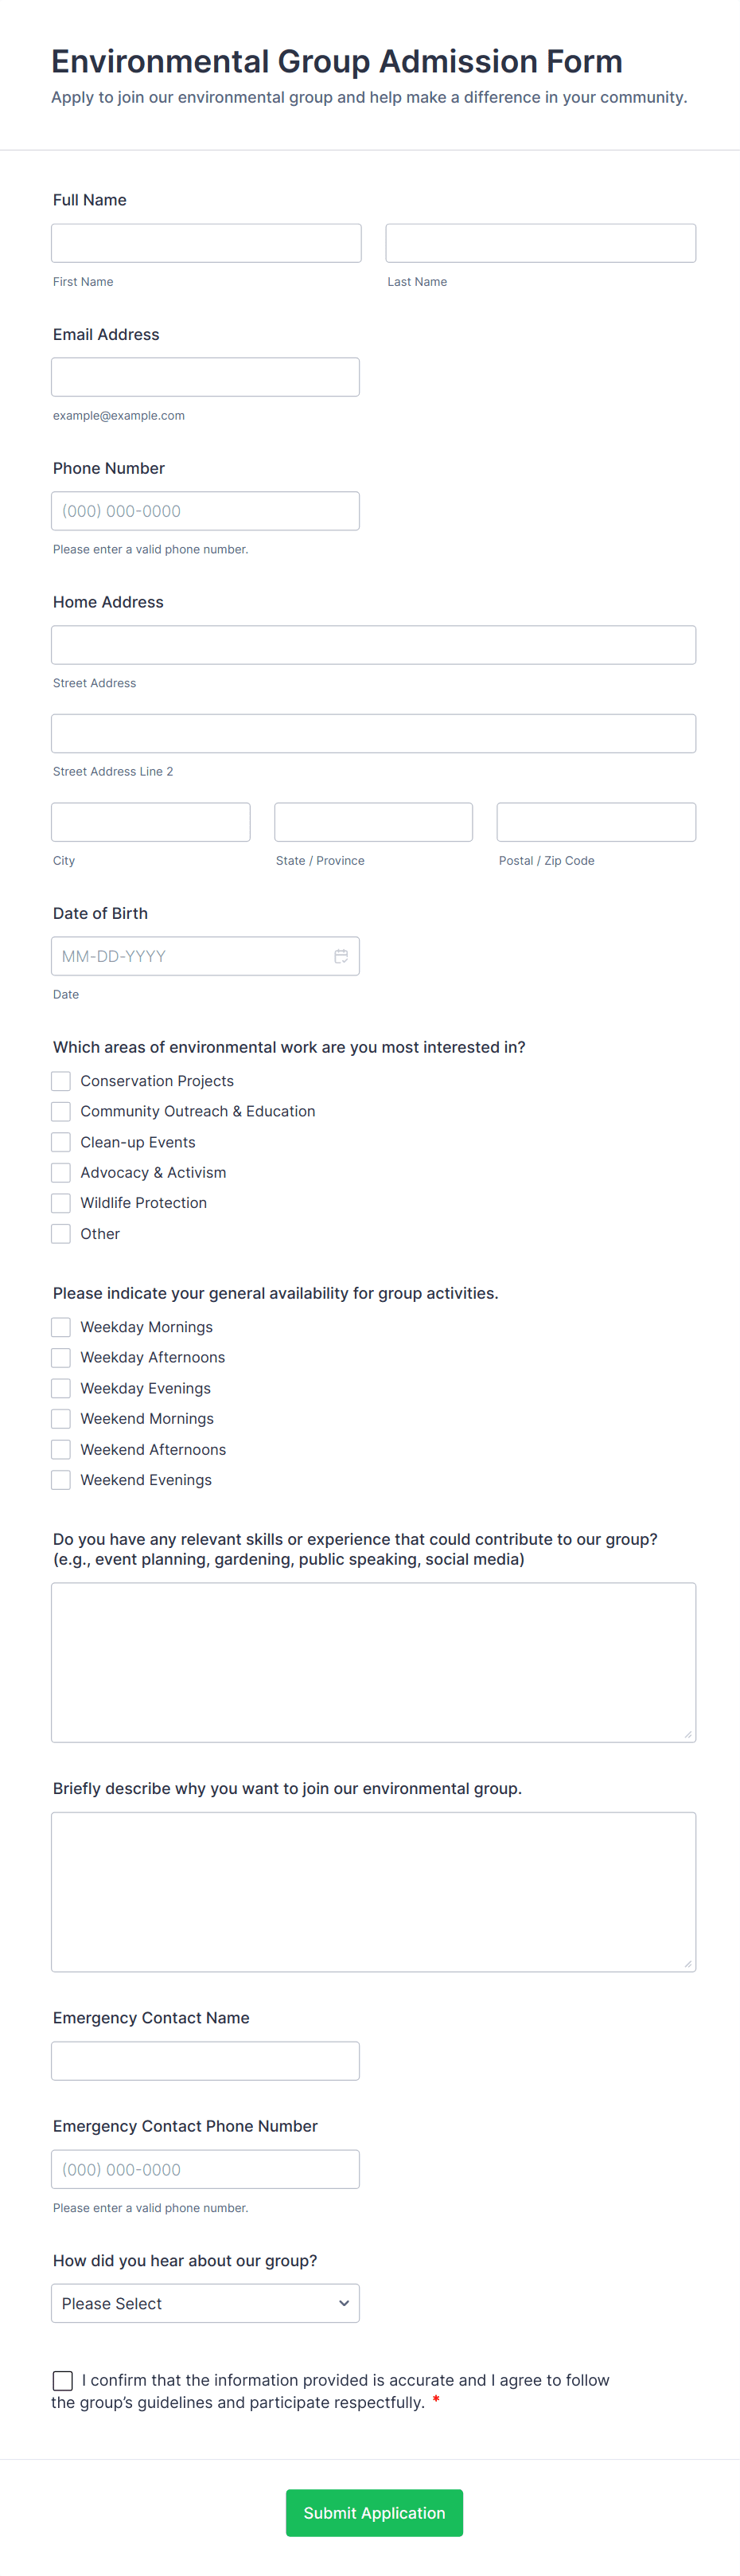Enable the Wildlife Protection checkbox
The image size is (740, 2576).
pyautogui.click(x=61, y=1203)
